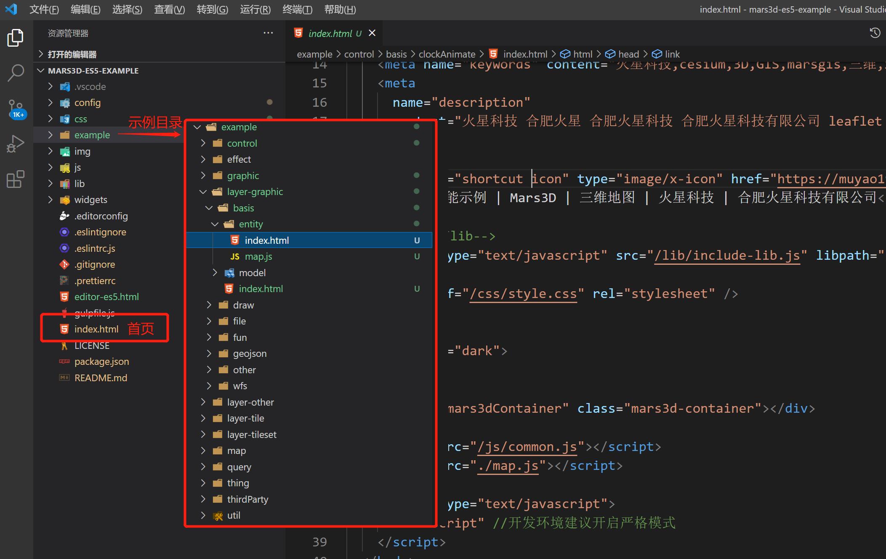The width and height of the screenshot is (886, 559).
Task: Click the HTML5 icon on the index.html tab
Action: click(298, 33)
